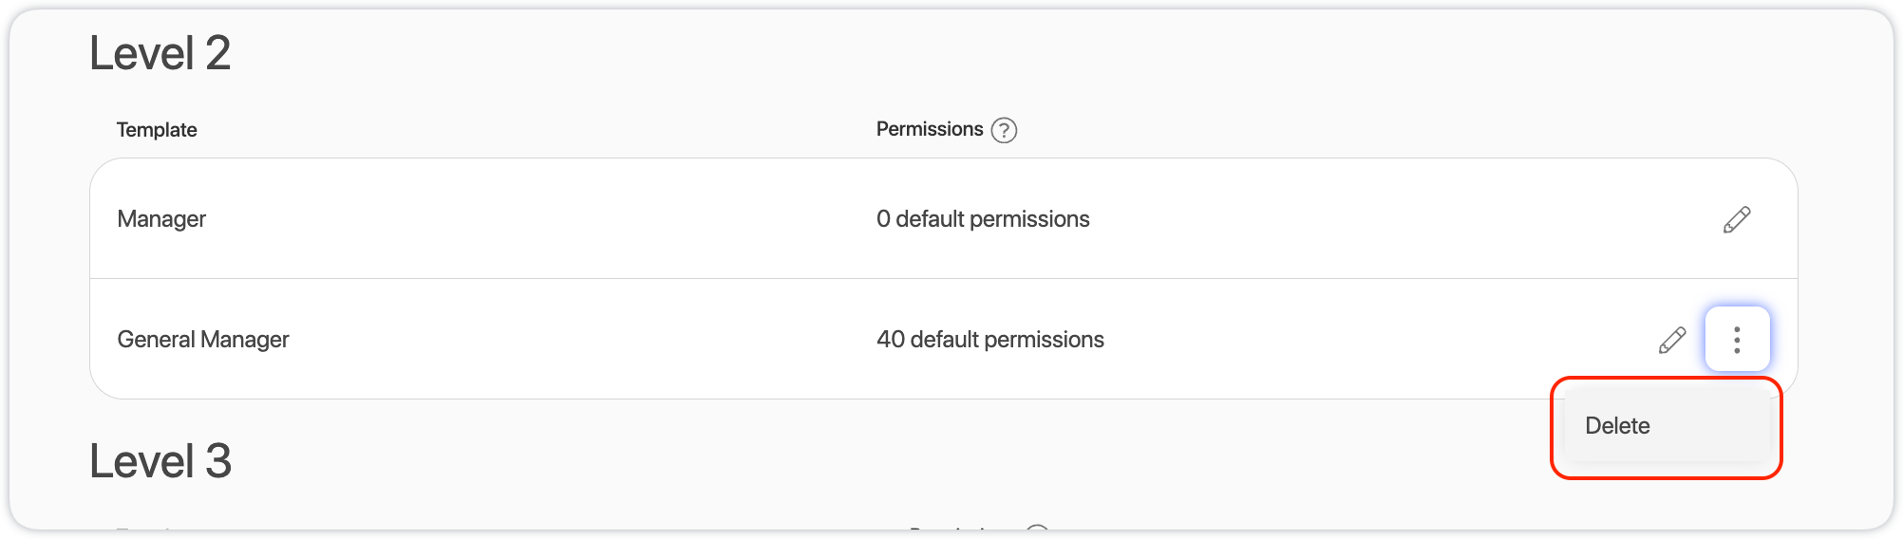The width and height of the screenshot is (1903, 539).
Task: Click the Level 2 section heading
Action: (160, 53)
